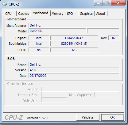Image resolution: width=128 pixels, height=125 pixels.
Task: Open the Caches tab
Action: tap(24, 14)
